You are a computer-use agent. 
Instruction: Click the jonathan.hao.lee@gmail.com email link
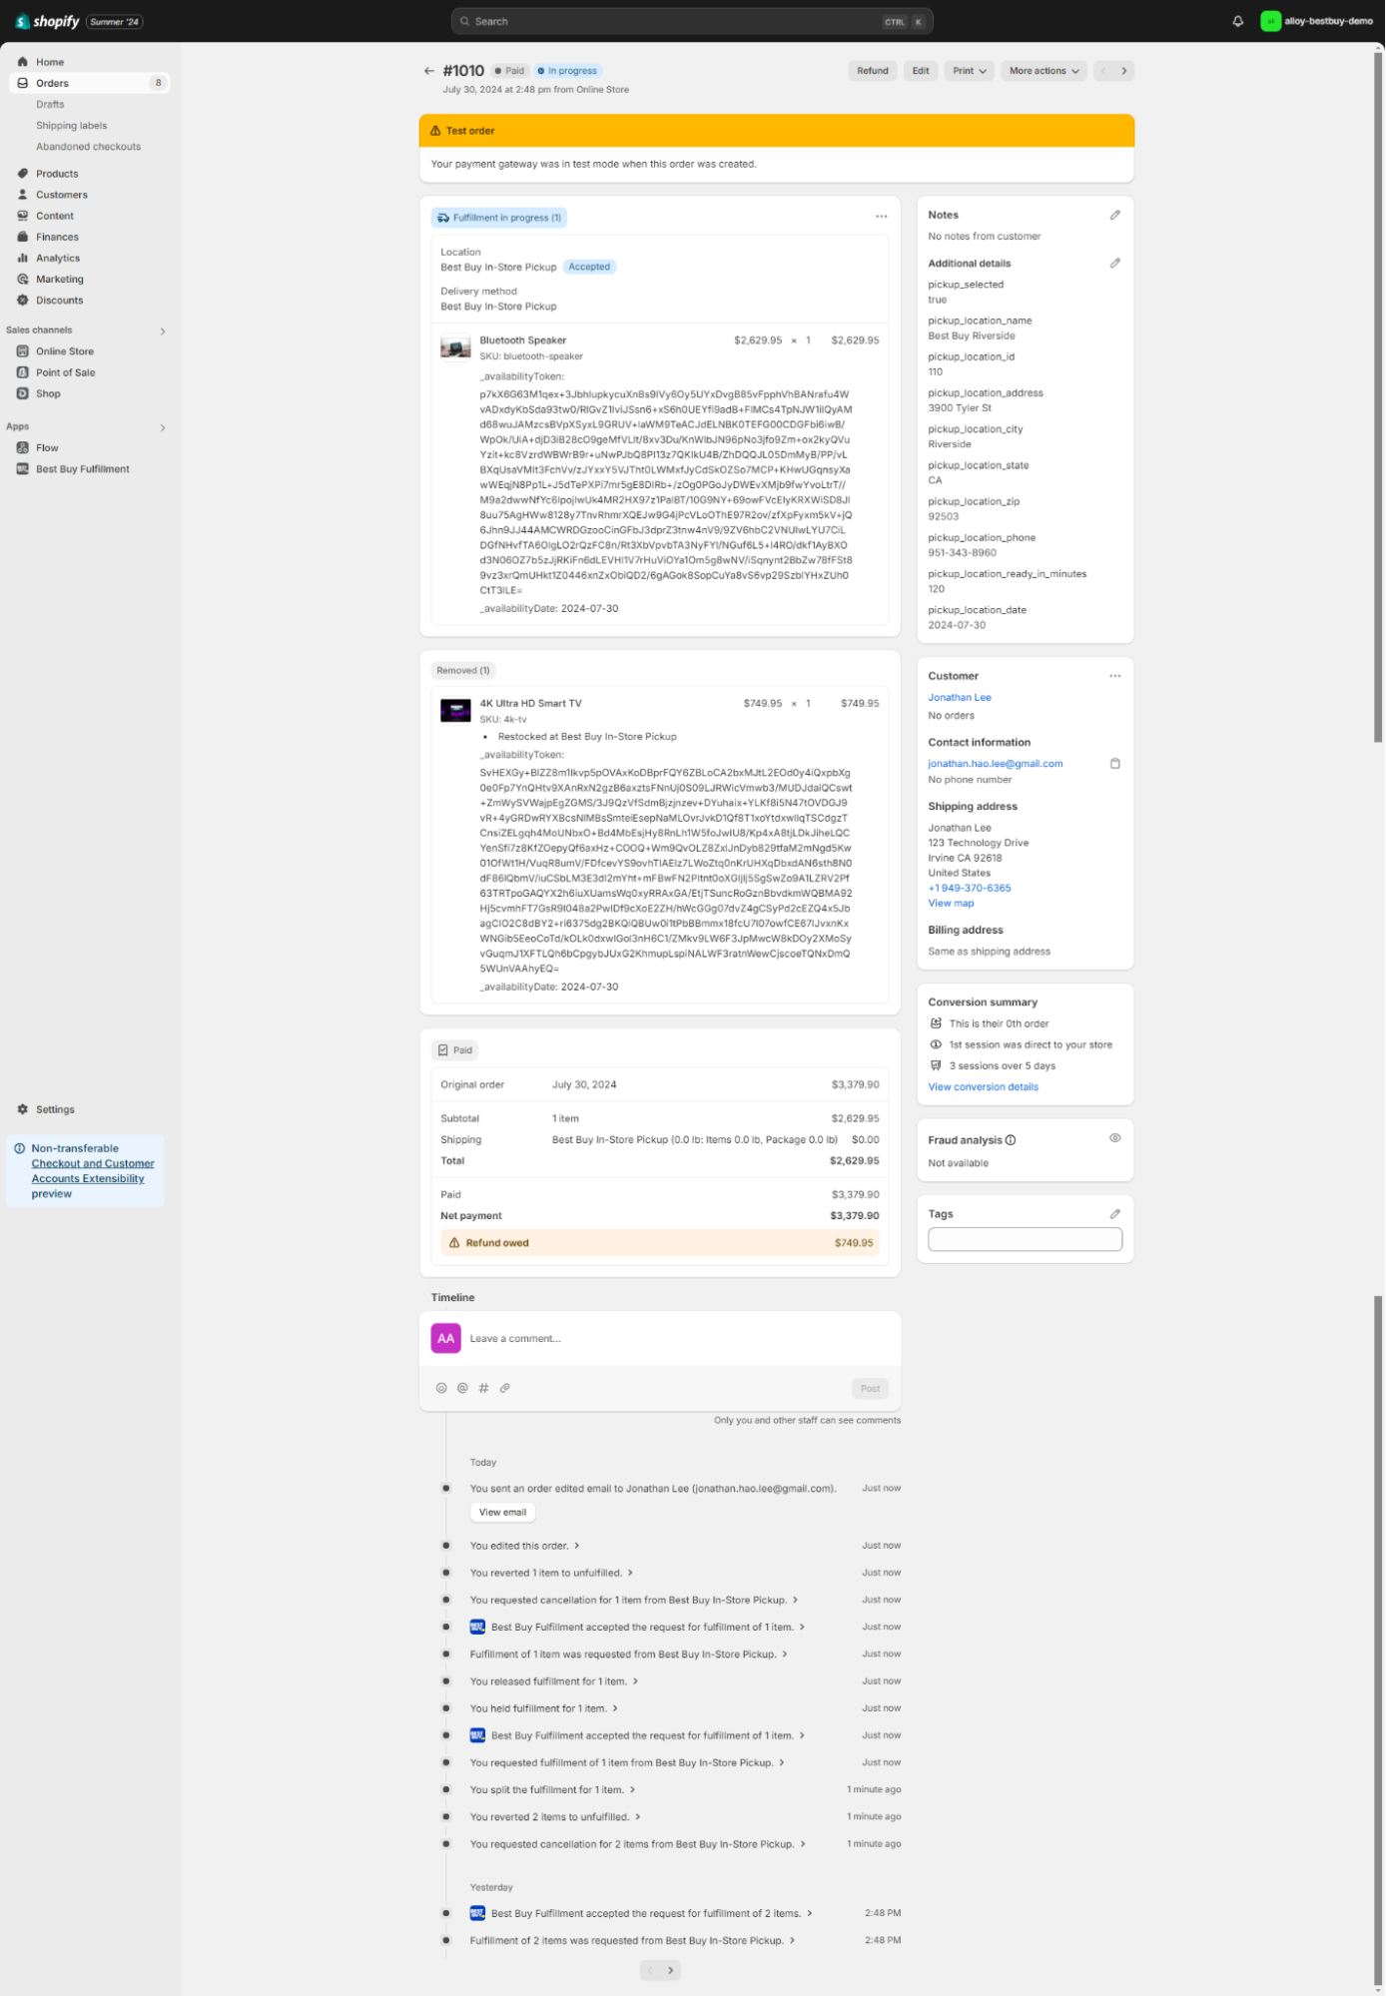pos(996,764)
